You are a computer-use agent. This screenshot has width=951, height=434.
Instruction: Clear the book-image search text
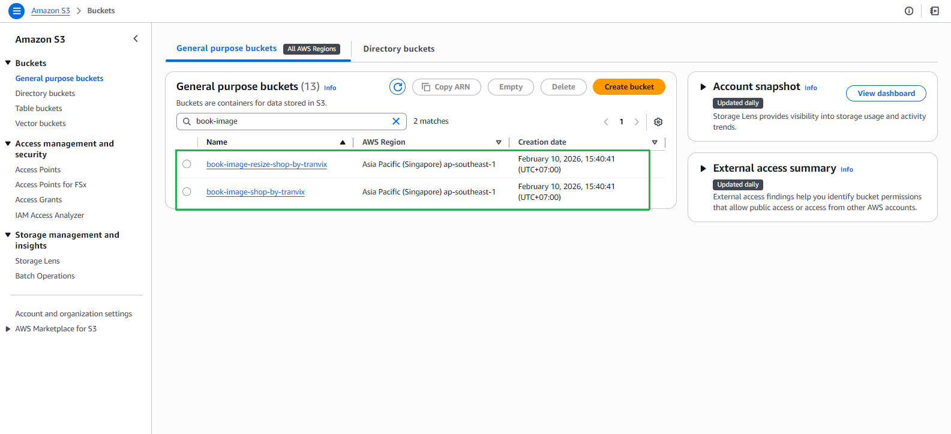point(396,121)
